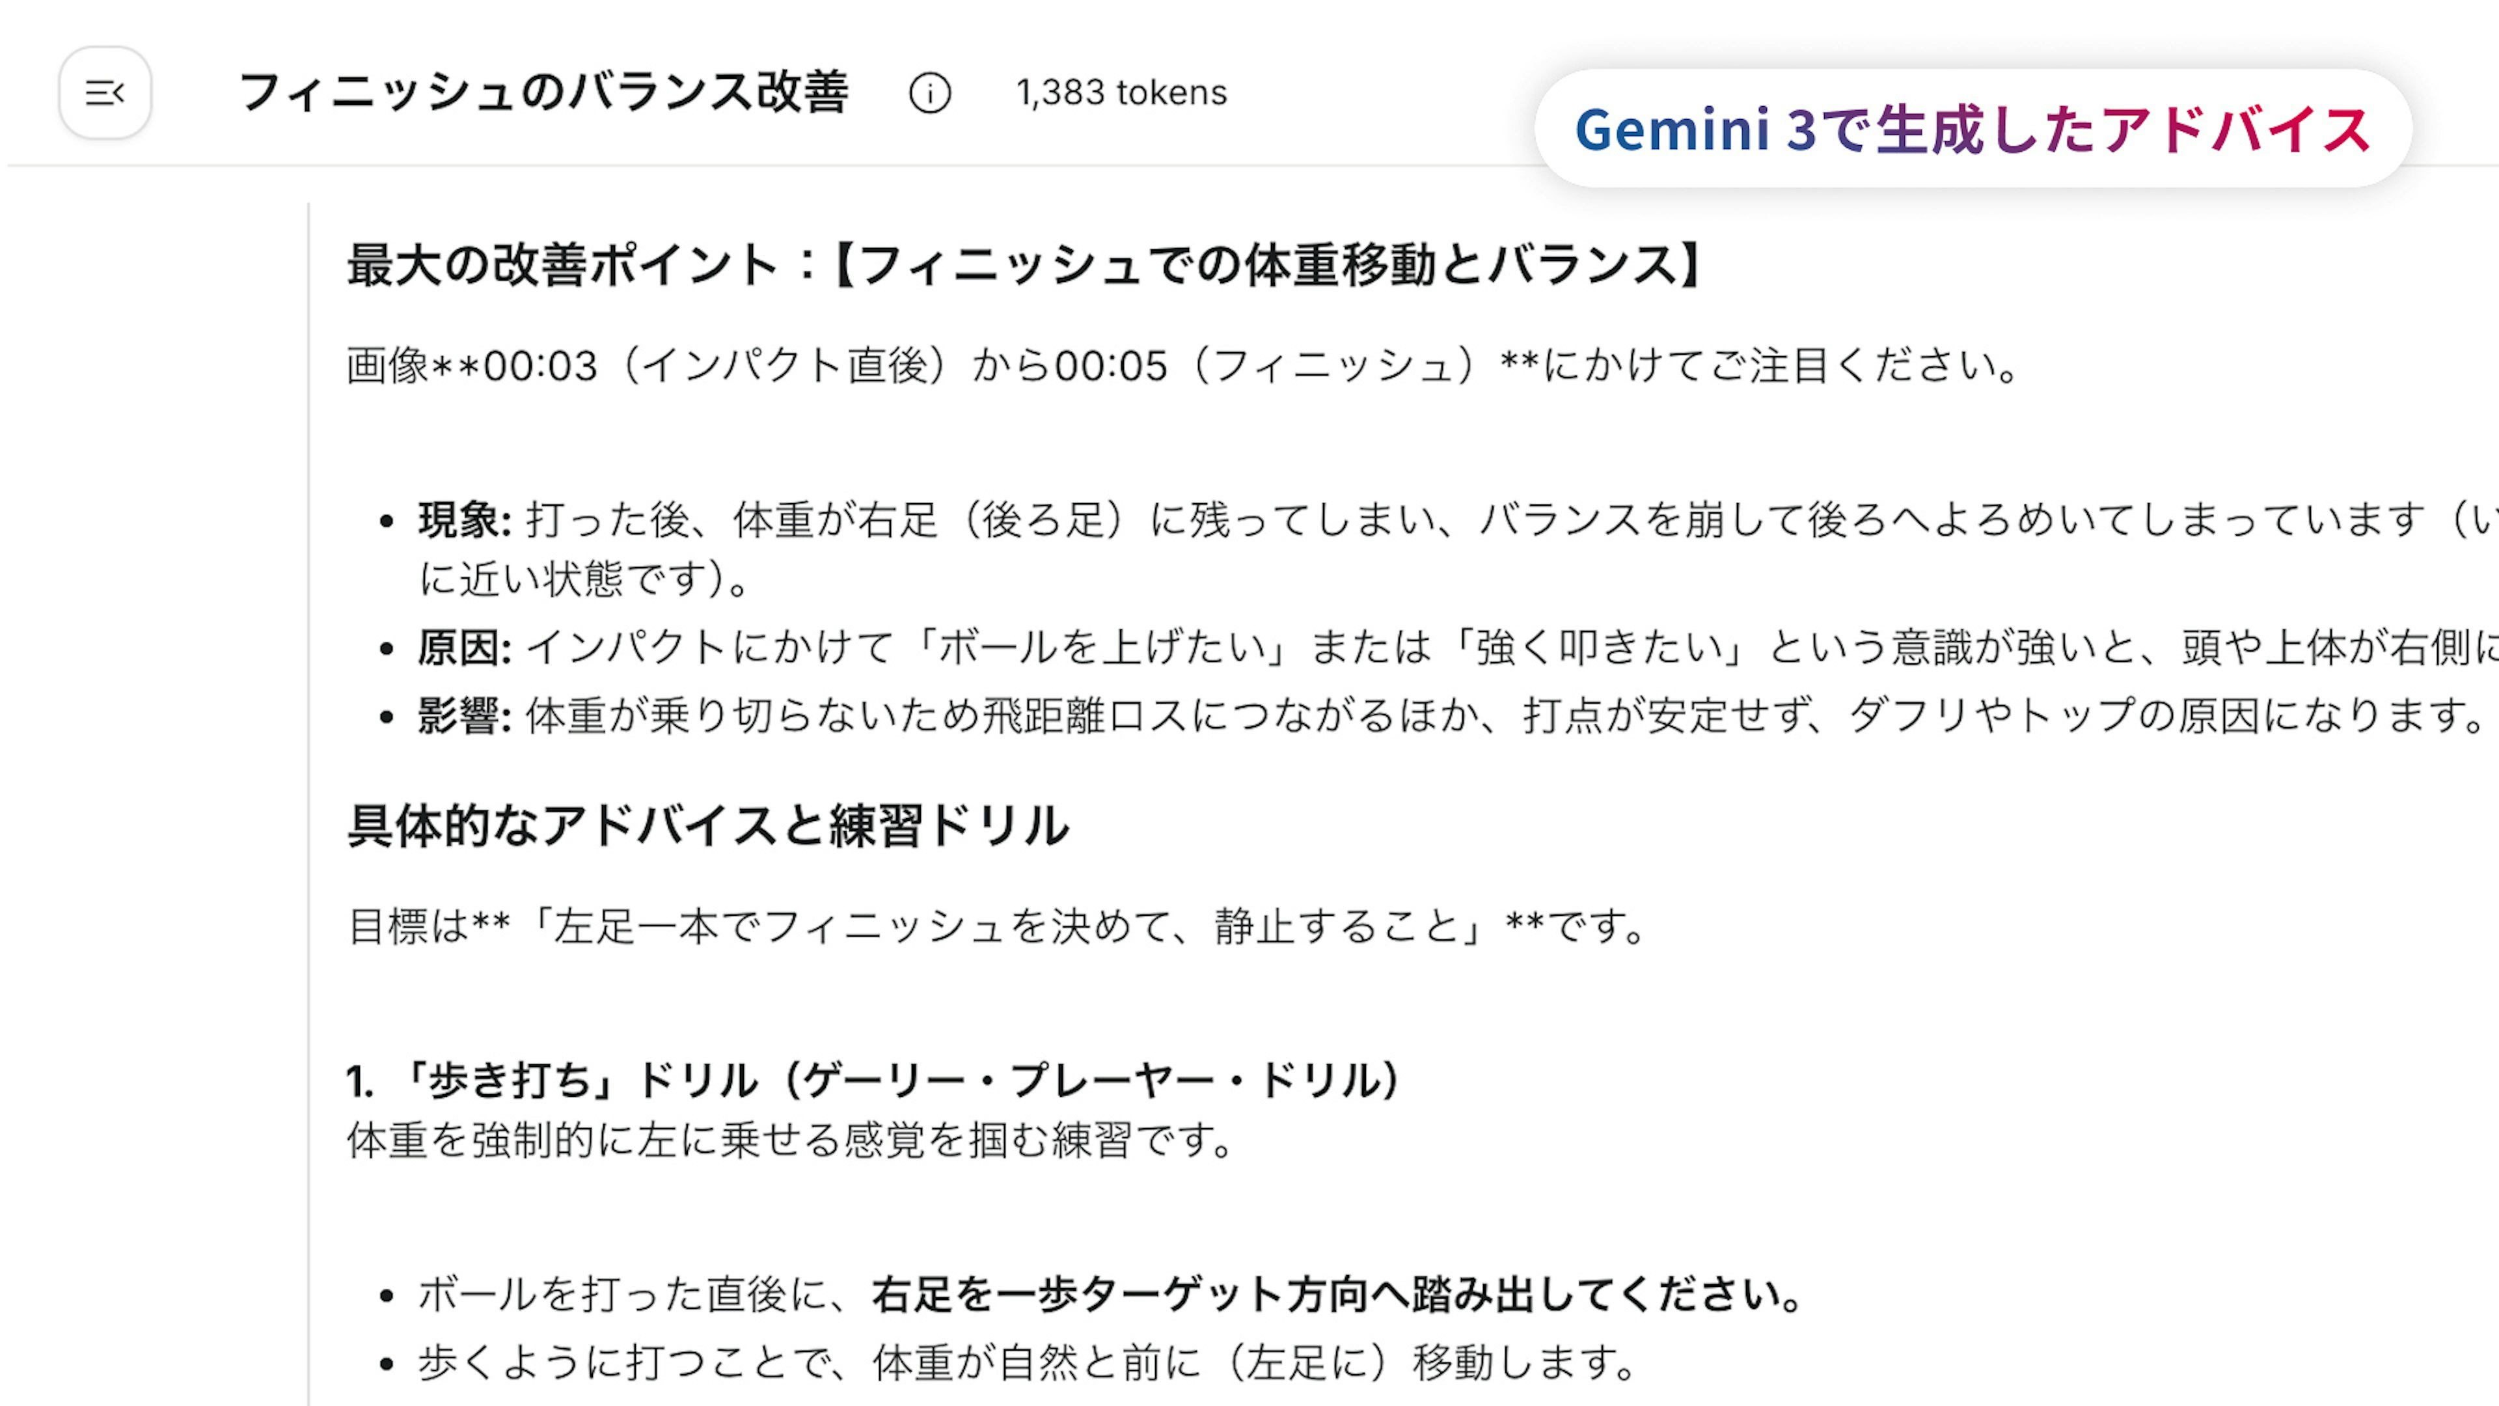Image resolution: width=2499 pixels, height=1406 pixels.
Task: Toggle the sidebar menu icon
Action: (105, 93)
